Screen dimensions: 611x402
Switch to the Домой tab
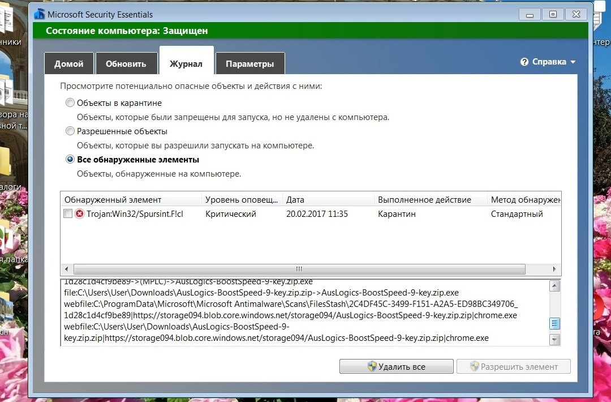(x=69, y=63)
